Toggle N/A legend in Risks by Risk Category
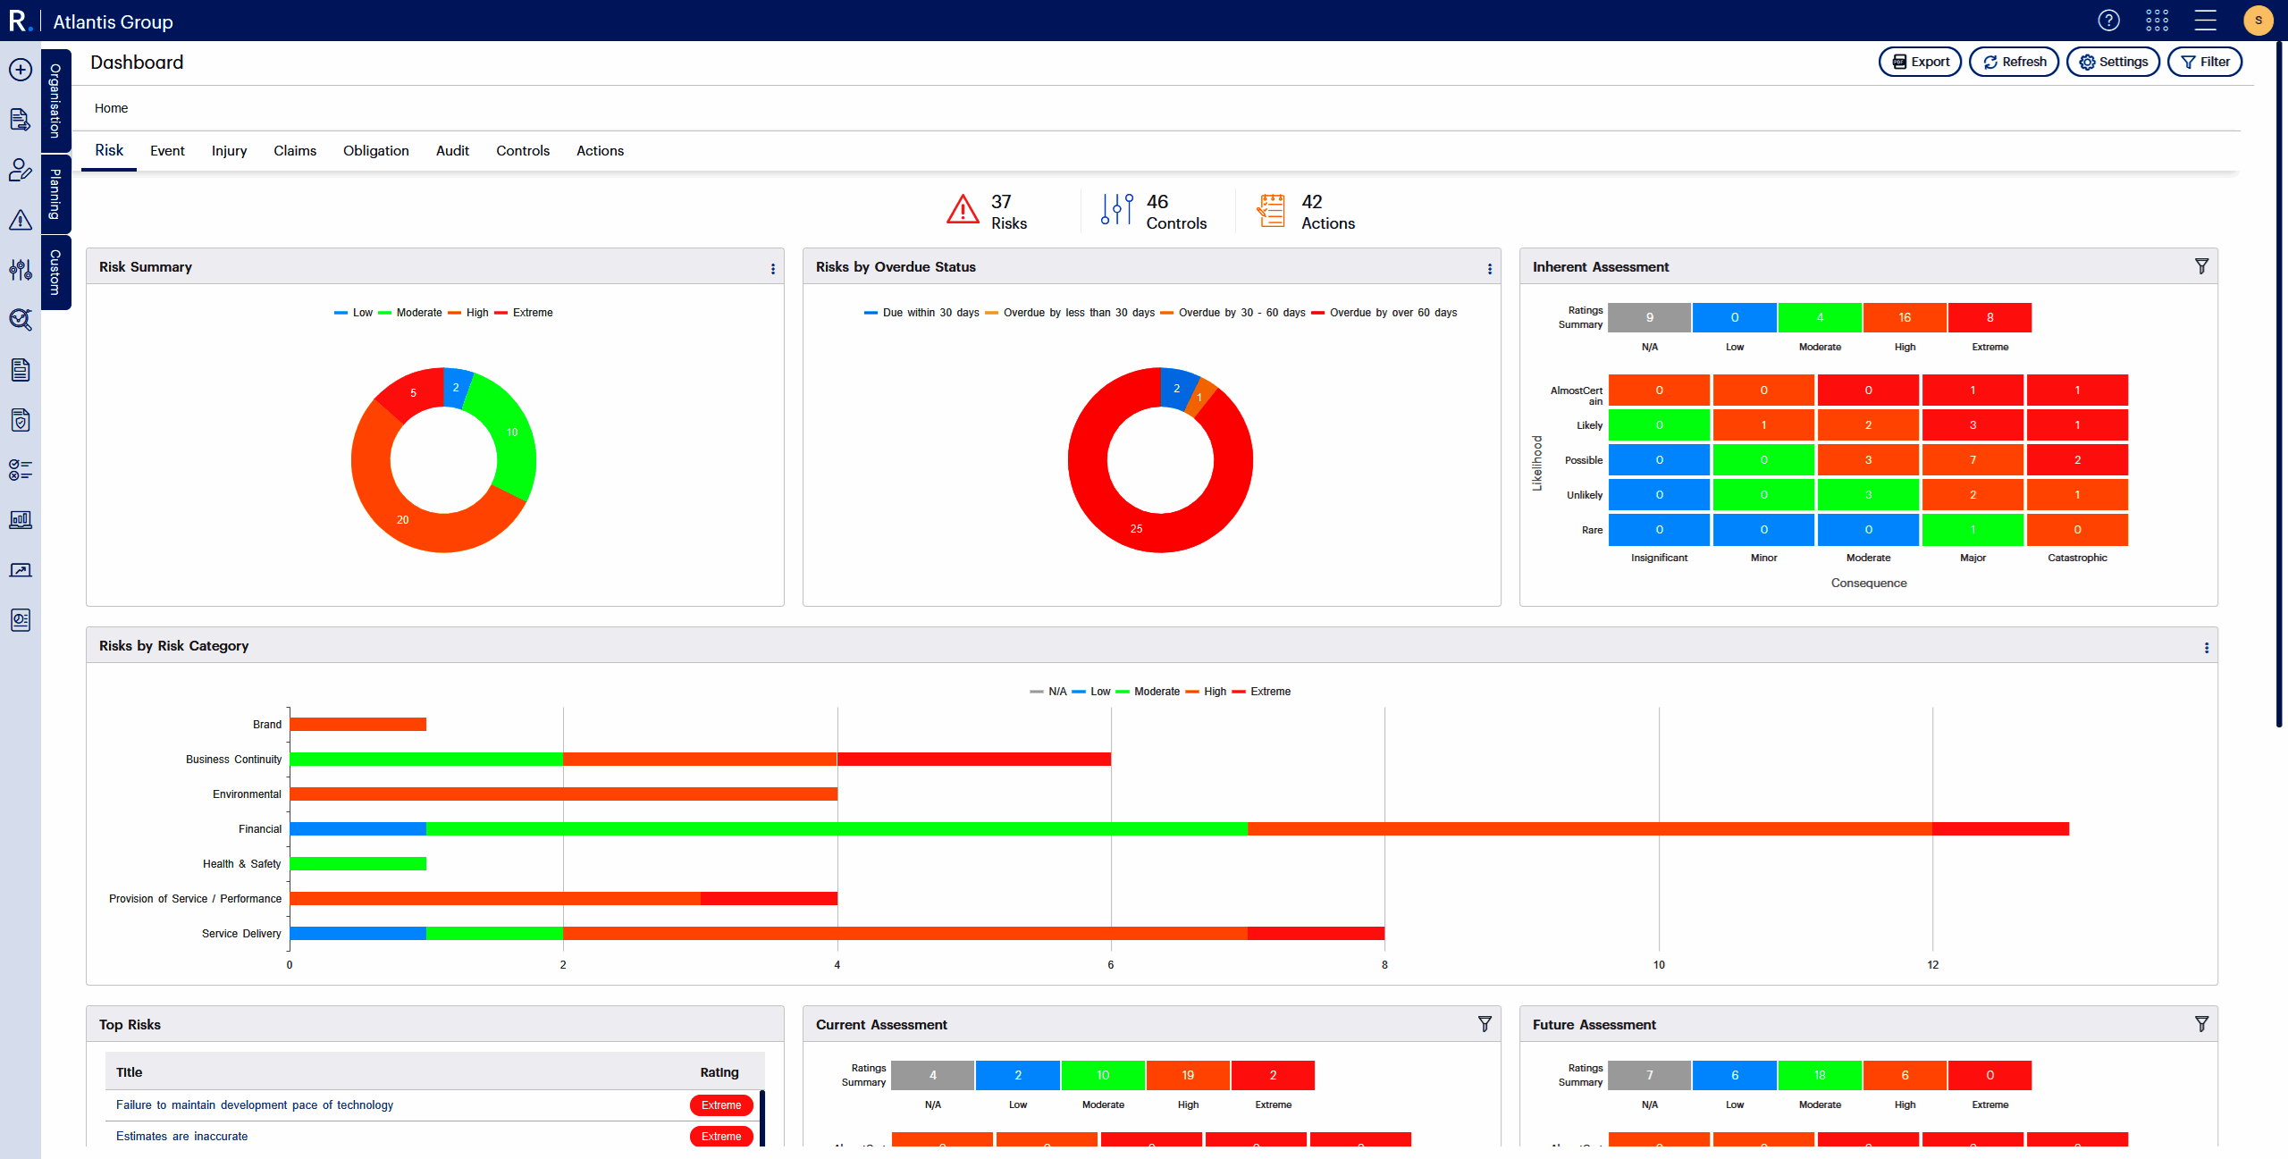2288x1159 pixels. coord(1056,692)
